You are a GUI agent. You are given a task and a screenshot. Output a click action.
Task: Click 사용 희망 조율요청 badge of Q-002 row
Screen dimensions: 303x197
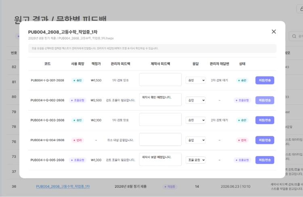pos(78,100)
